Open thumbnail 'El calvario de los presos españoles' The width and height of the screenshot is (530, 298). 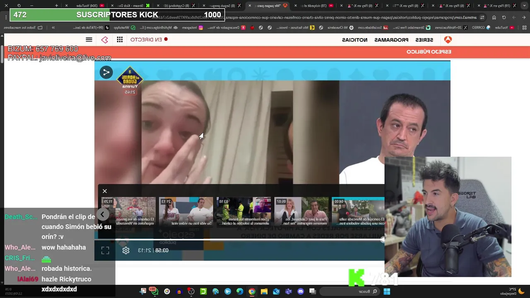(129, 211)
